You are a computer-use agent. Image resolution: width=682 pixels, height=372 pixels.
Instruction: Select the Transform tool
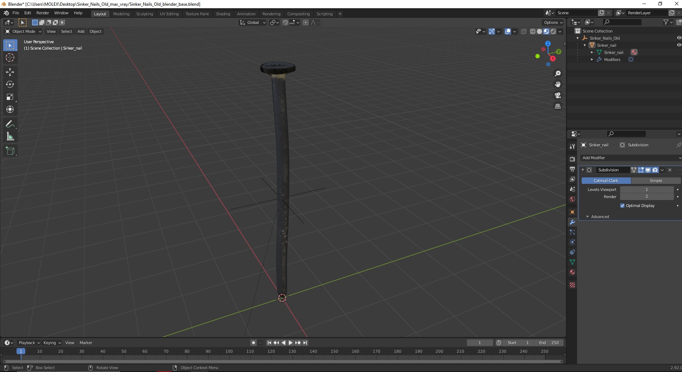pyautogui.click(x=10, y=109)
